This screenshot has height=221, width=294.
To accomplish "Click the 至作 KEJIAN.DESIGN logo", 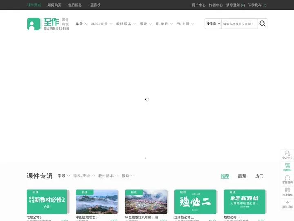I will pyautogui.click(x=48, y=24).
